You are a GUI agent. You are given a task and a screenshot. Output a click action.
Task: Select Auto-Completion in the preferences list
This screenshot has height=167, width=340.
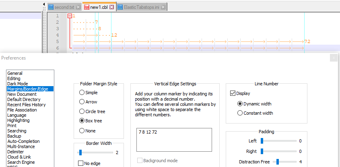click(23, 141)
